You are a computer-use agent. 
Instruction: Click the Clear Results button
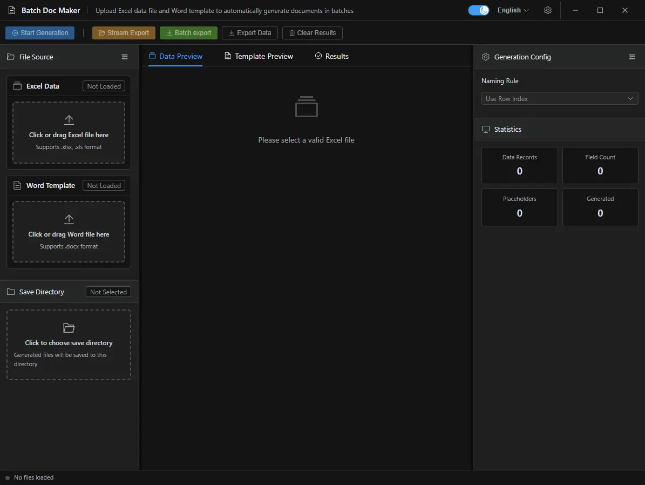point(312,33)
